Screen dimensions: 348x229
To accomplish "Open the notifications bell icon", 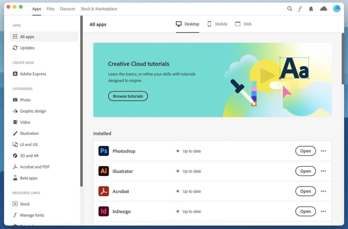I will pyautogui.click(x=311, y=8).
